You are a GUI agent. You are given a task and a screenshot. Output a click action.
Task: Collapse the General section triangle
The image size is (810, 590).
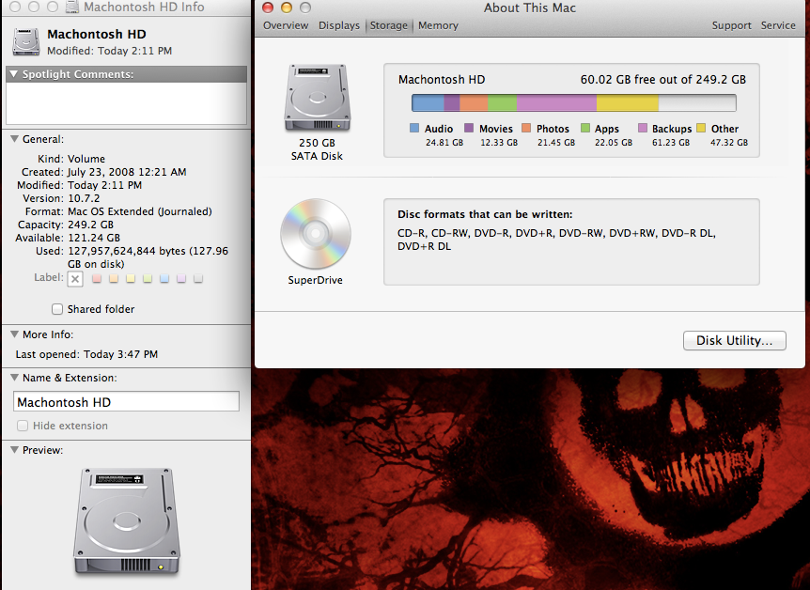(14, 139)
